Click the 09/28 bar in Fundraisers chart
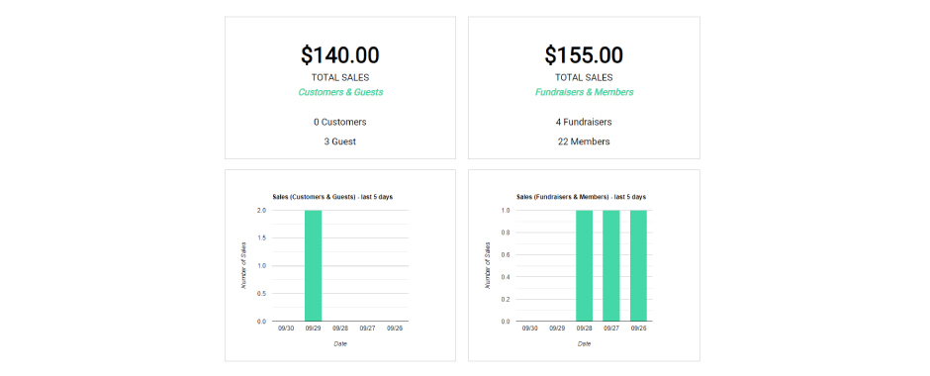Viewport: 930px width, 376px height. point(584,266)
